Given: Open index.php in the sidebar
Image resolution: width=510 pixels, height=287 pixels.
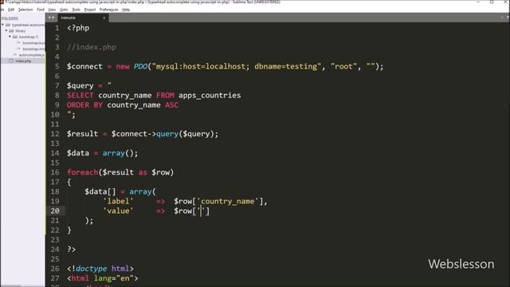Looking at the screenshot, I should click(x=23, y=61).
